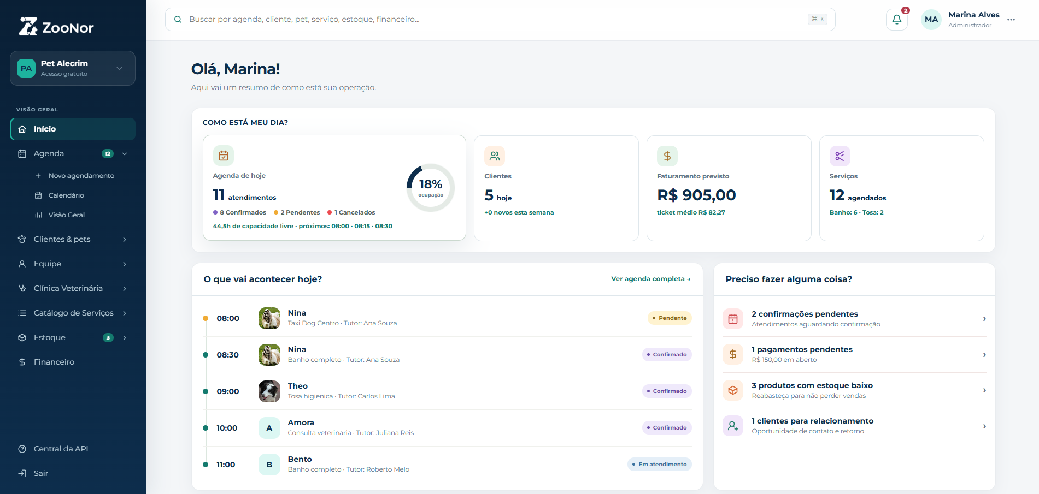Open the 1 pagamentos pendentes item
Viewport: 1039px width, 494px height.
tap(854, 354)
